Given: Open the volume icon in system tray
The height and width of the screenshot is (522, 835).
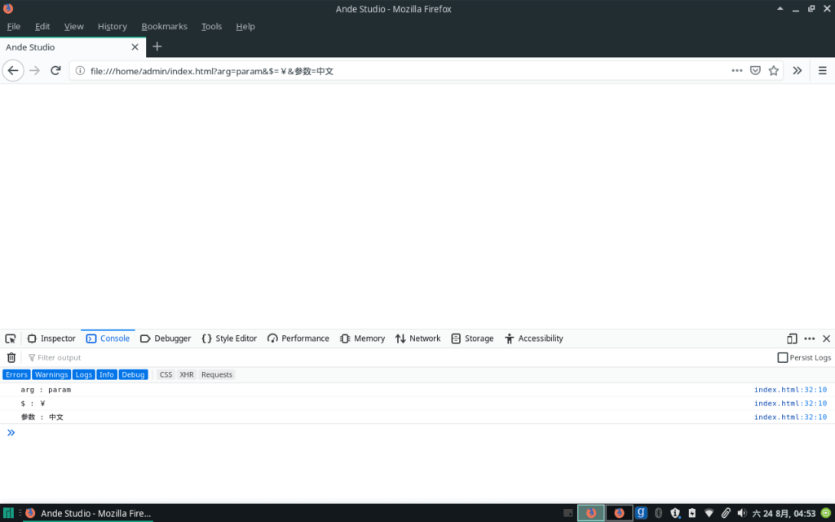Looking at the screenshot, I should 743,513.
